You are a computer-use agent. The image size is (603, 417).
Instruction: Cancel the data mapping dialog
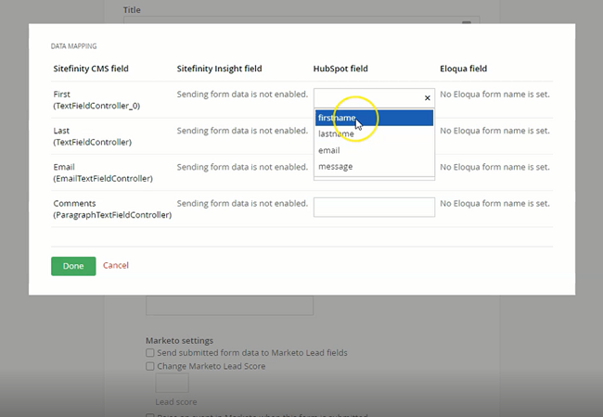[116, 265]
